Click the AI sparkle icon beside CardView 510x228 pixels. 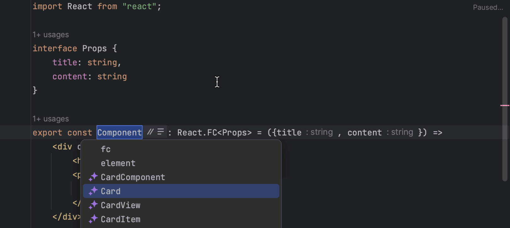click(x=93, y=205)
